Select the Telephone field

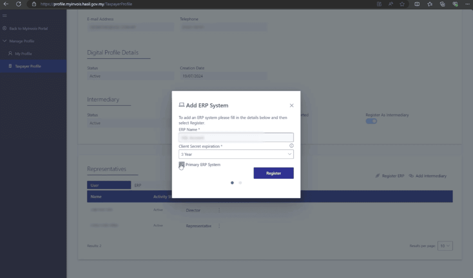(x=223, y=27)
